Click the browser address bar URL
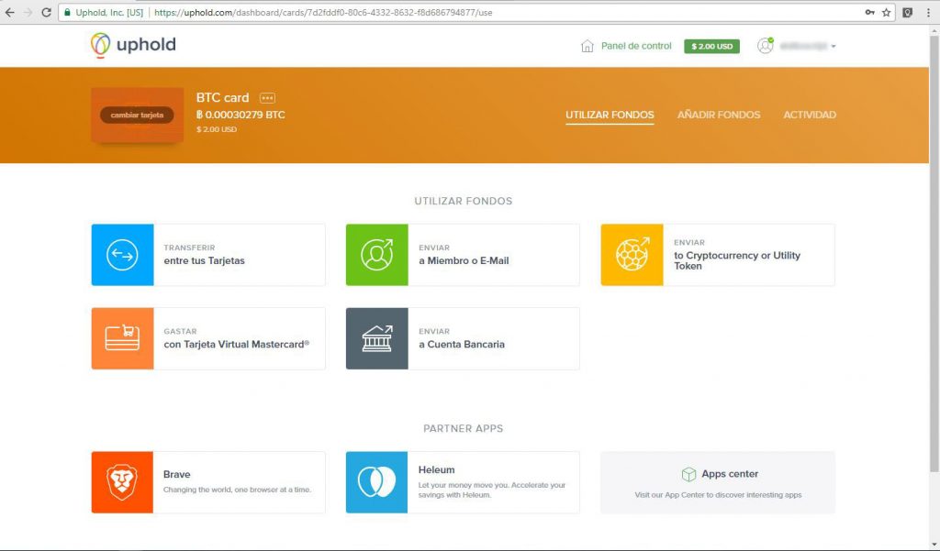 [x=323, y=12]
